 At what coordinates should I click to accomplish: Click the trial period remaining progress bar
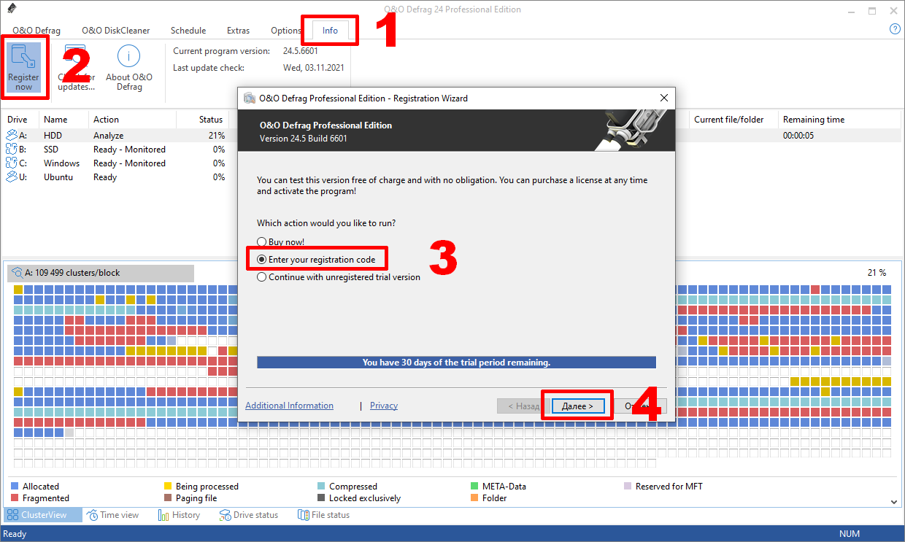[x=456, y=363]
